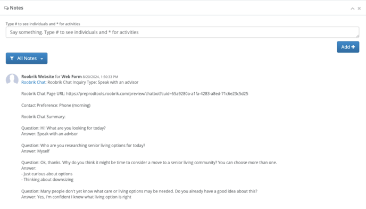The height and width of the screenshot is (209, 366).
Task: Expand the caret arrow beside All Notes
Action: point(42,59)
